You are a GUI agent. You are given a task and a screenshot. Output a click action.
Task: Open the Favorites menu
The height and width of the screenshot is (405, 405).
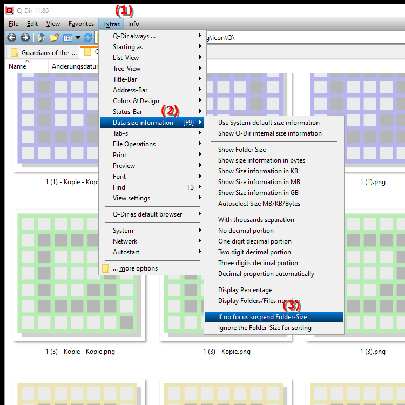pyautogui.click(x=81, y=24)
